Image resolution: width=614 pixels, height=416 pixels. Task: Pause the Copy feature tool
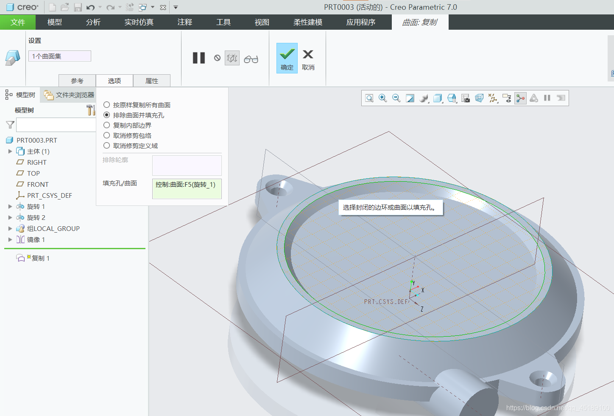[199, 58]
